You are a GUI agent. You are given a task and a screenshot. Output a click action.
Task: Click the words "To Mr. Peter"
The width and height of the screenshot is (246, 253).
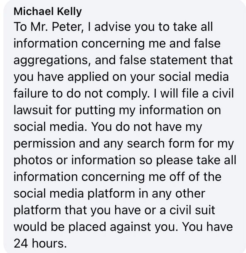coord(49,27)
